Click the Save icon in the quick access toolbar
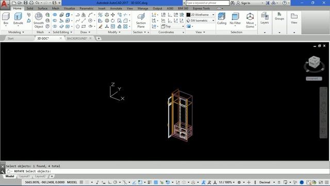This screenshot has height=186, width=330. [x=25, y=3]
